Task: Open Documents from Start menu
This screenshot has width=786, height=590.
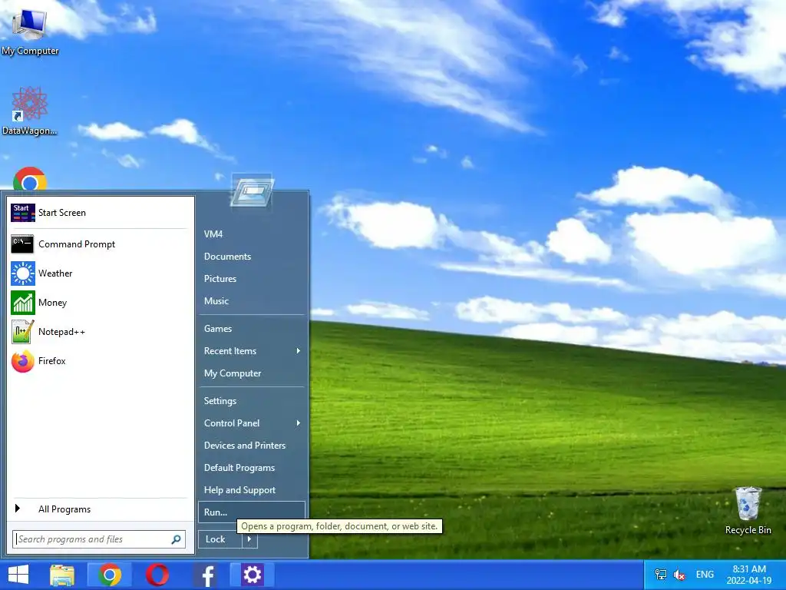Action: point(227,257)
